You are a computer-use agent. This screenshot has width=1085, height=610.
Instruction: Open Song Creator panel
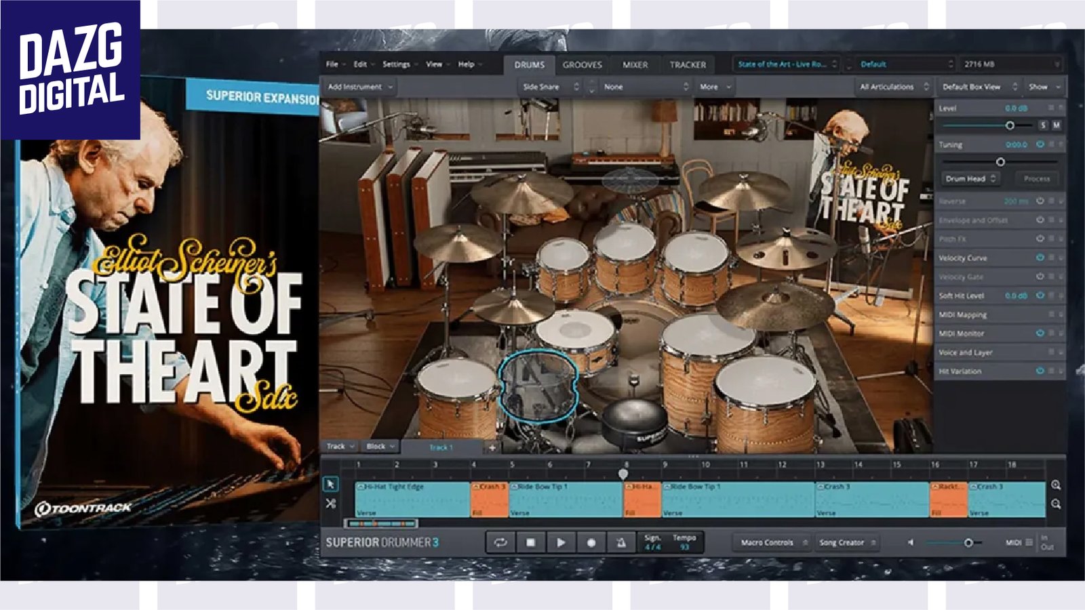coord(846,543)
